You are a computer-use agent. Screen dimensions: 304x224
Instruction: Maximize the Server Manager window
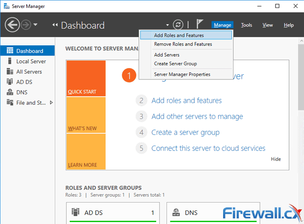pyautogui.click(x=277, y=6)
